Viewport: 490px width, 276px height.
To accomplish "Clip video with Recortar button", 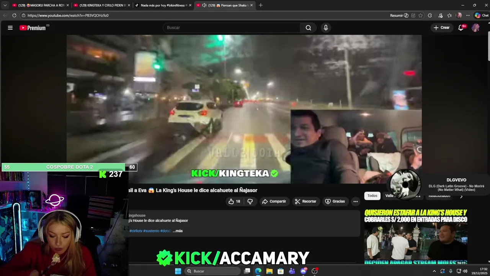I will pyautogui.click(x=305, y=201).
